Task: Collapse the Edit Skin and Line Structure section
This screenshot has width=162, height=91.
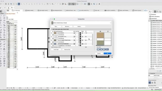Action: click(x=52, y=29)
